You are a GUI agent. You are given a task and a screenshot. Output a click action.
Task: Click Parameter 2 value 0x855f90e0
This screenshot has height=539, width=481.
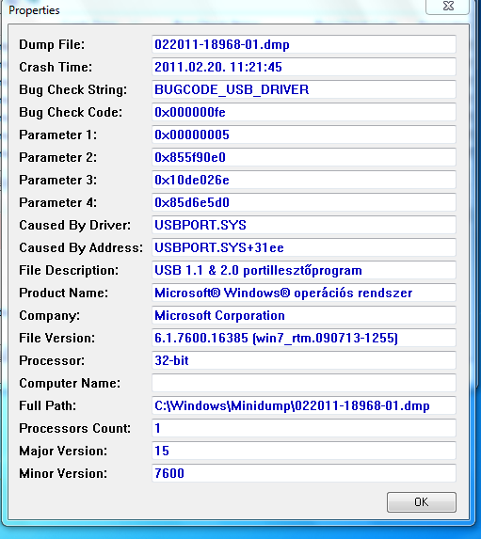click(x=304, y=157)
